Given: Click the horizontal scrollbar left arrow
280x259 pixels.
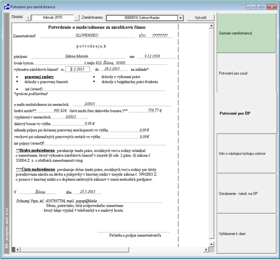Looking at the screenshot, I should click(x=17, y=249).
